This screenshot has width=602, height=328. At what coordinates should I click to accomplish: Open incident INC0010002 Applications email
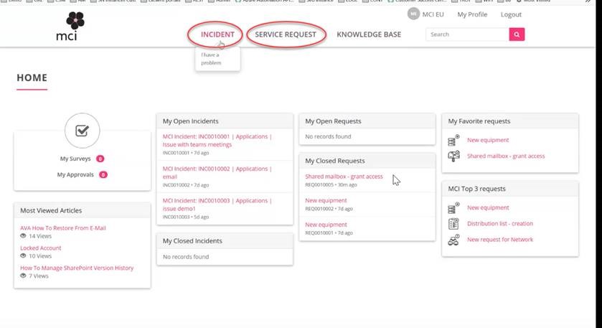coord(217,173)
